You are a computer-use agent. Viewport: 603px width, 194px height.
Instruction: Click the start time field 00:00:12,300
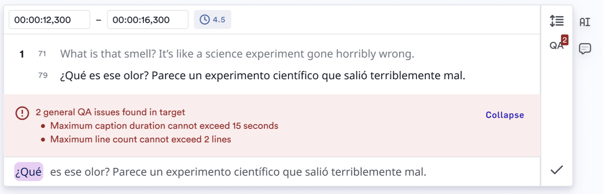click(49, 19)
